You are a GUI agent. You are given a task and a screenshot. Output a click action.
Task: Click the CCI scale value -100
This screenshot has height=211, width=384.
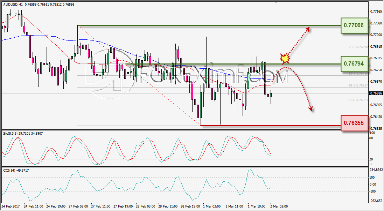tap(372, 191)
